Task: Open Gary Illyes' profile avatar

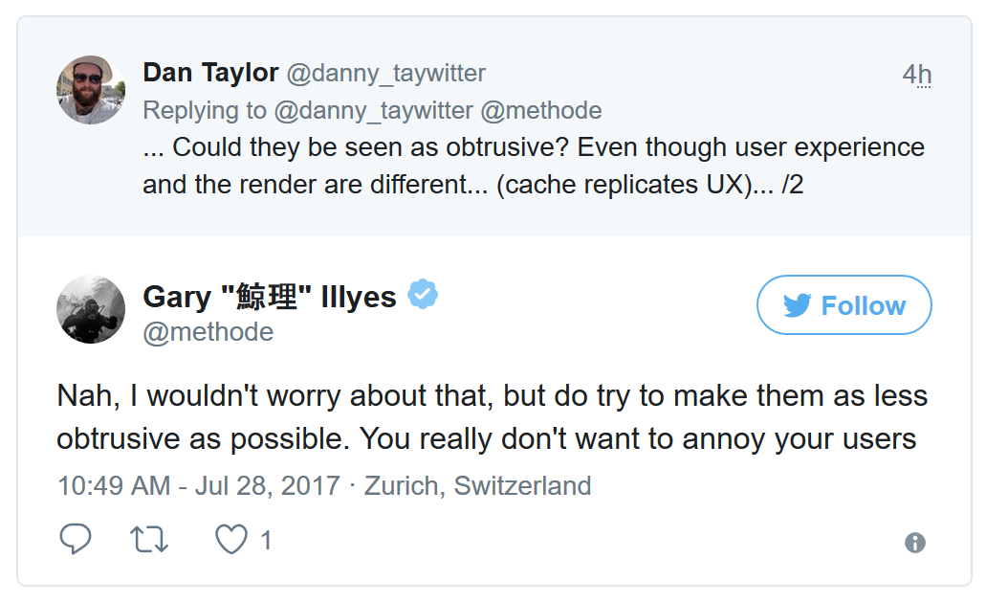Action: [91, 310]
